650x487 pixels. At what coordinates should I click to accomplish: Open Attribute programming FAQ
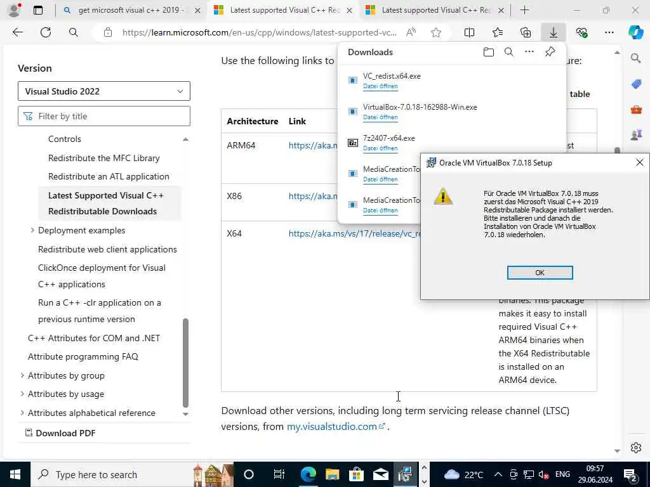click(83, 356)
